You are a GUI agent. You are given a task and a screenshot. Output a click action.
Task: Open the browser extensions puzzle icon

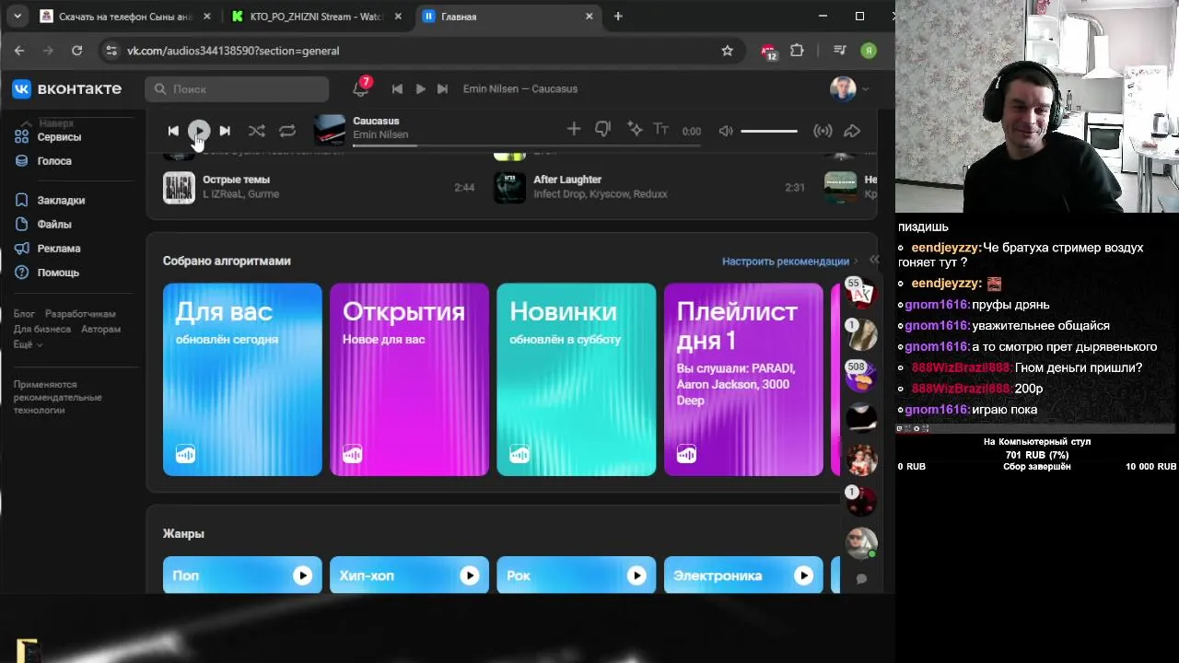coord(797,51)
